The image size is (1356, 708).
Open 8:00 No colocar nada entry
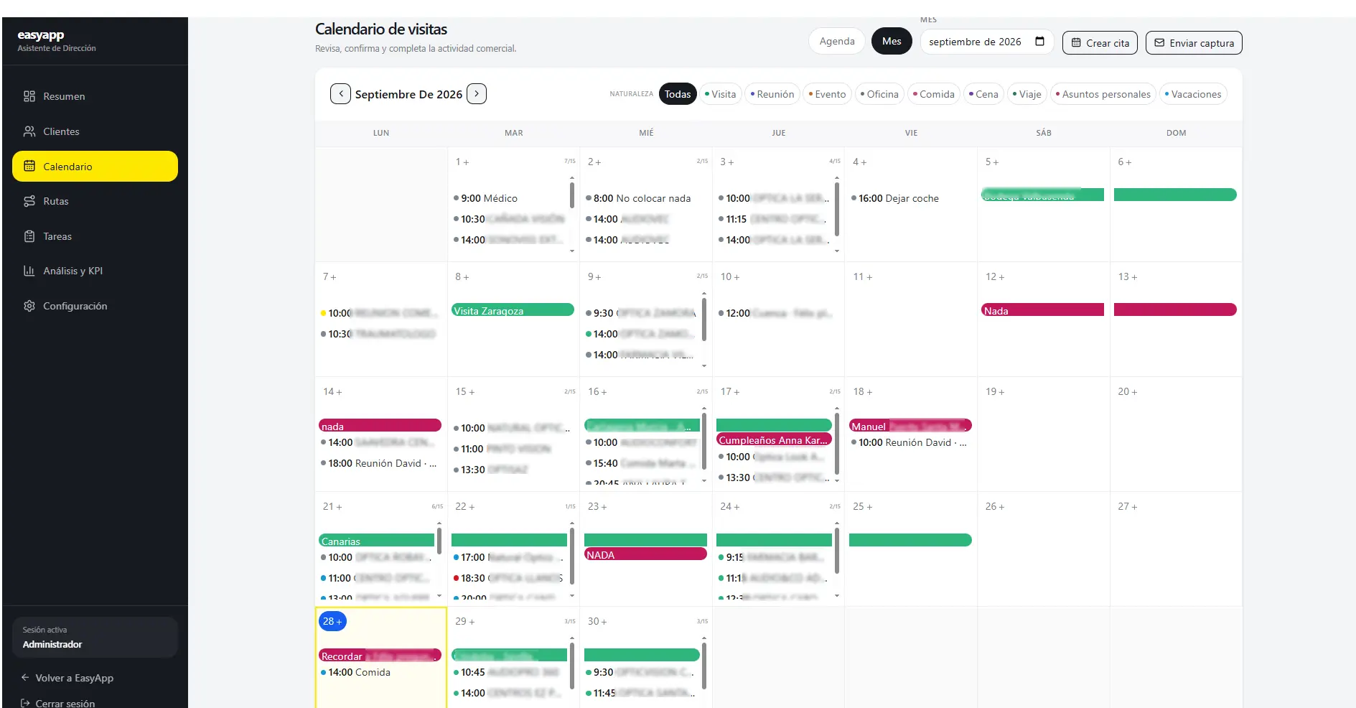pos(639,198)
